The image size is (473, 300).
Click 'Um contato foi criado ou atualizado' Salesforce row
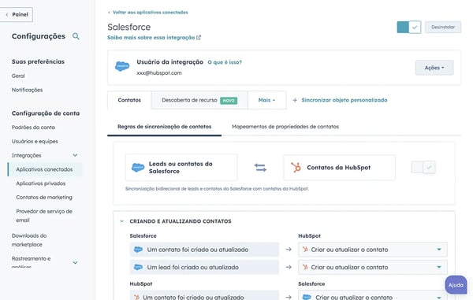204,250
